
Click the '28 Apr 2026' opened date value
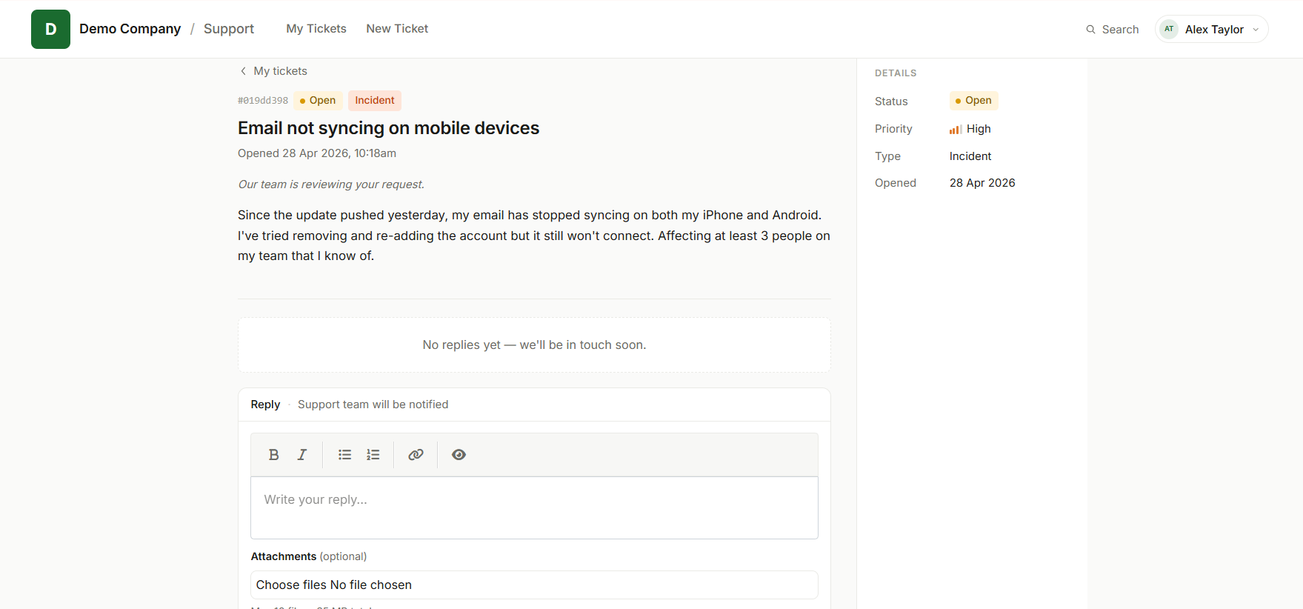click(982, 183)
